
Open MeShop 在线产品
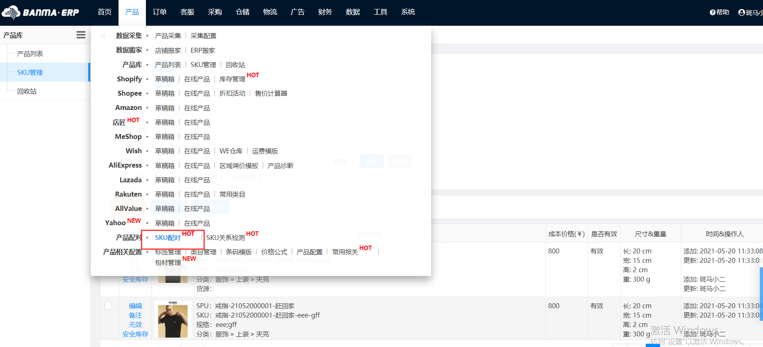(x=197, y=137)
